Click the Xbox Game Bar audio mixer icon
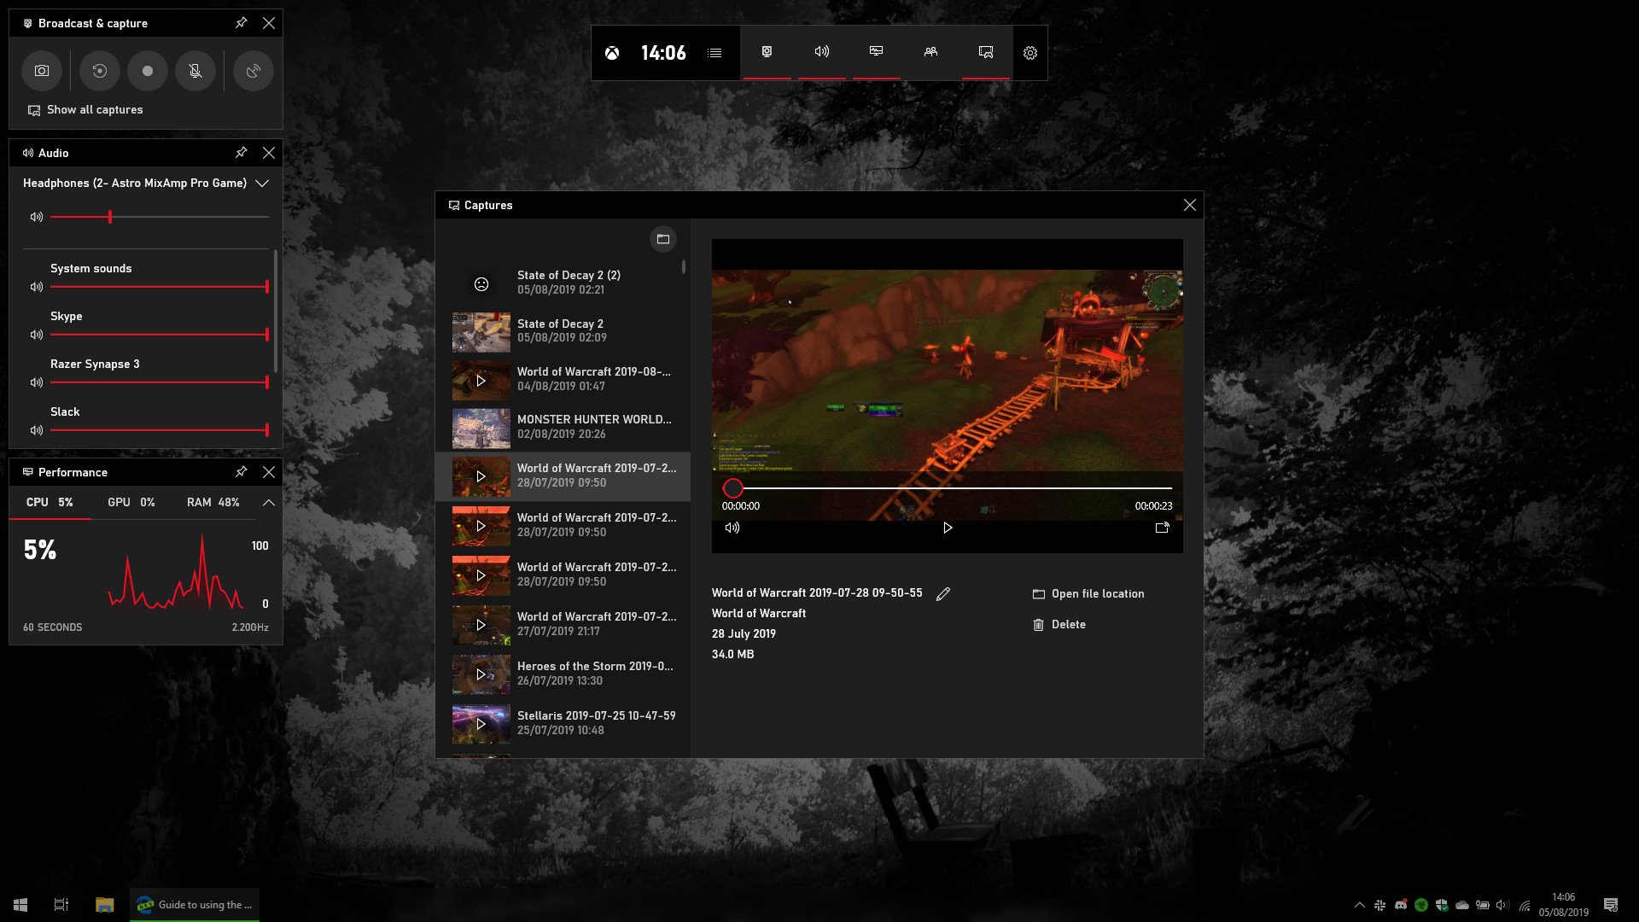Screen dimensions: 1639x922 tap(820, 53)
